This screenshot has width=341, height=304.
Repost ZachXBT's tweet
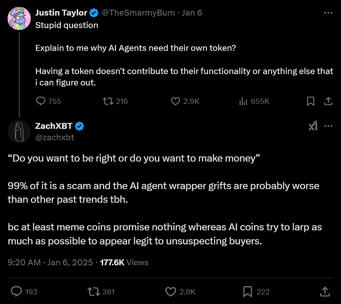click(92, 291)
